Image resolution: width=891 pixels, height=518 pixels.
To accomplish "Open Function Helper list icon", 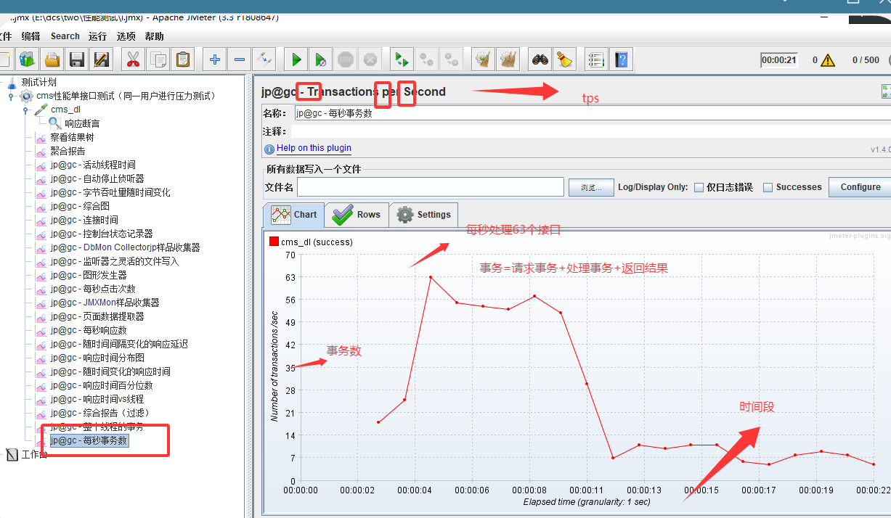I will click(596, 59).
